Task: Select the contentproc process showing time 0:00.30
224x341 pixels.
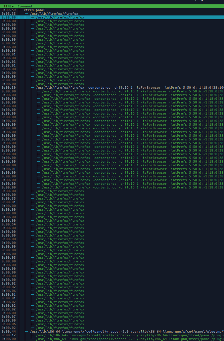Action: [x=112, y=88]
